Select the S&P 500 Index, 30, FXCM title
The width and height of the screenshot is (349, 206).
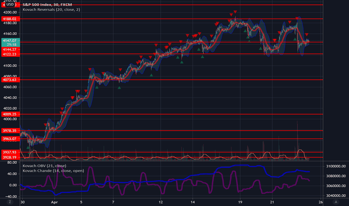point(47,4)
